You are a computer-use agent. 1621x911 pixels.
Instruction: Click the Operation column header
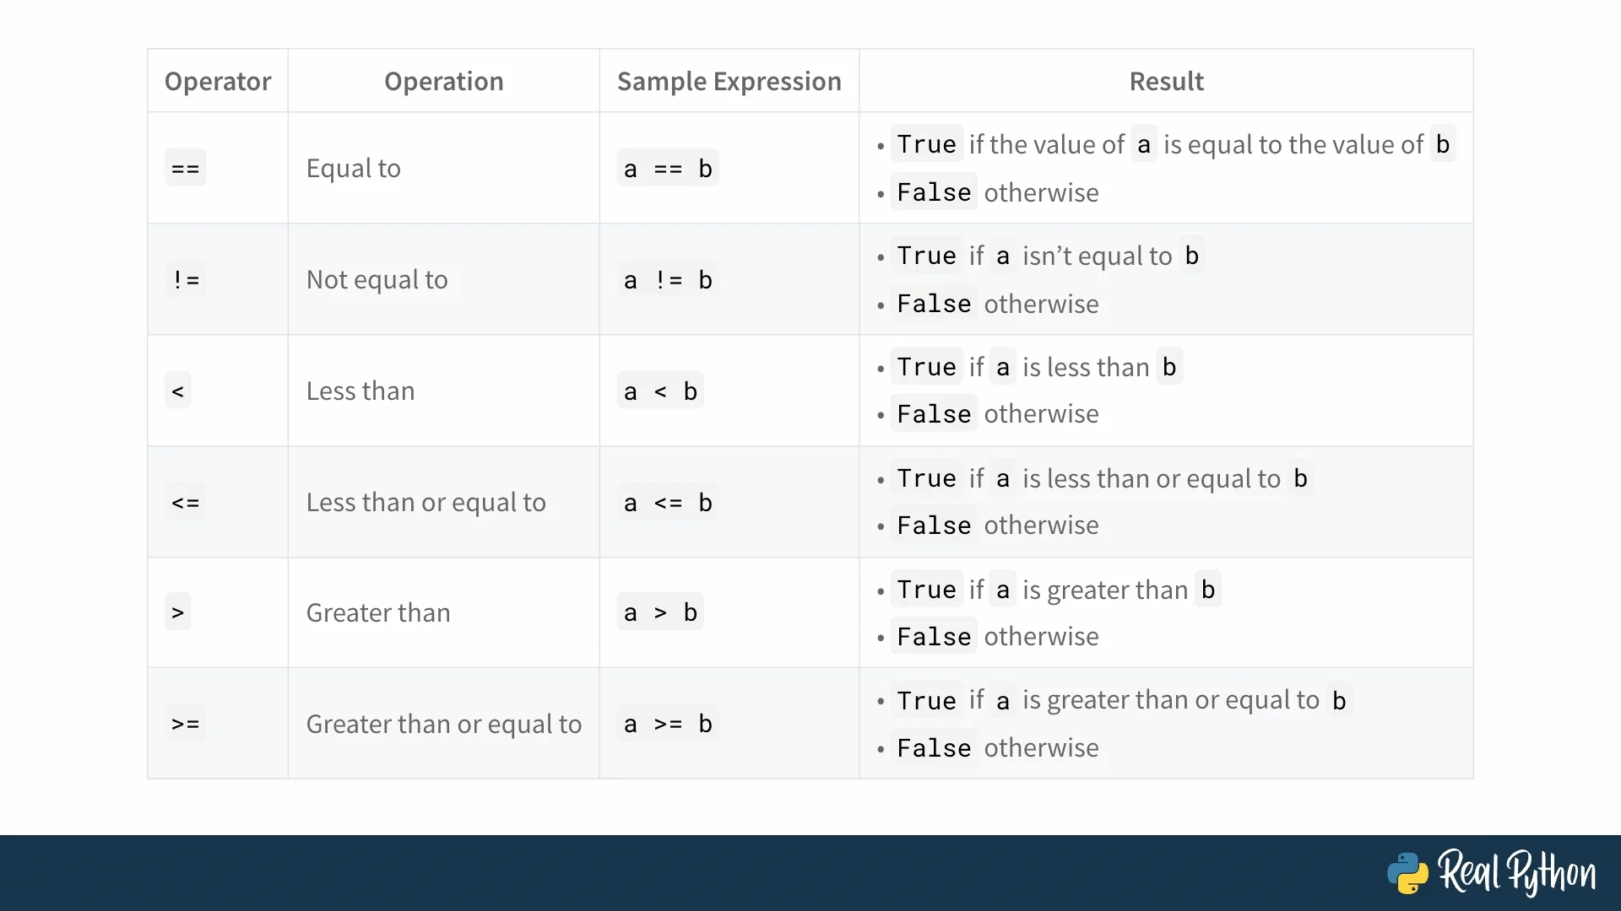coord(443,81)
